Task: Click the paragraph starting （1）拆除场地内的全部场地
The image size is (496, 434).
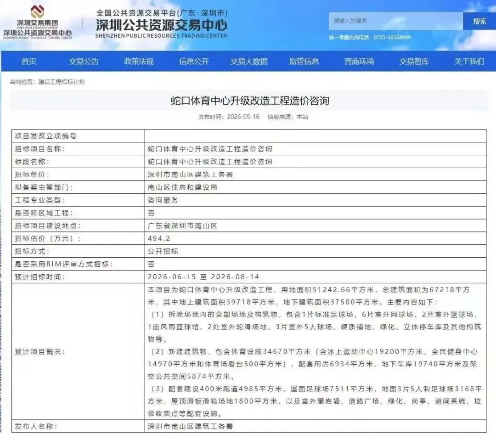Action: (315, 327)
